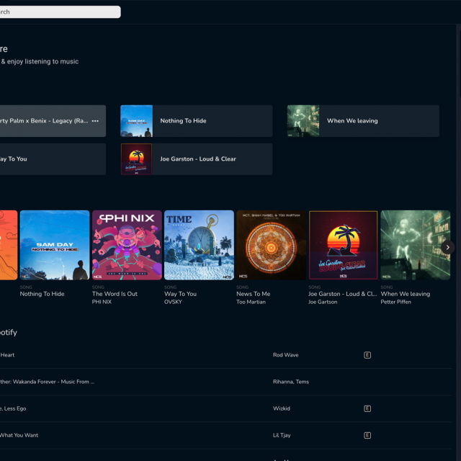461x461 pixels.
Task: Click the explicit icon on the Lil Tjay row
Action: 367,435
